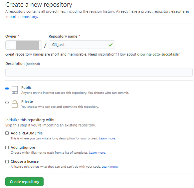
Task: Click the Repository name label
Action: (x=63, y=36)
